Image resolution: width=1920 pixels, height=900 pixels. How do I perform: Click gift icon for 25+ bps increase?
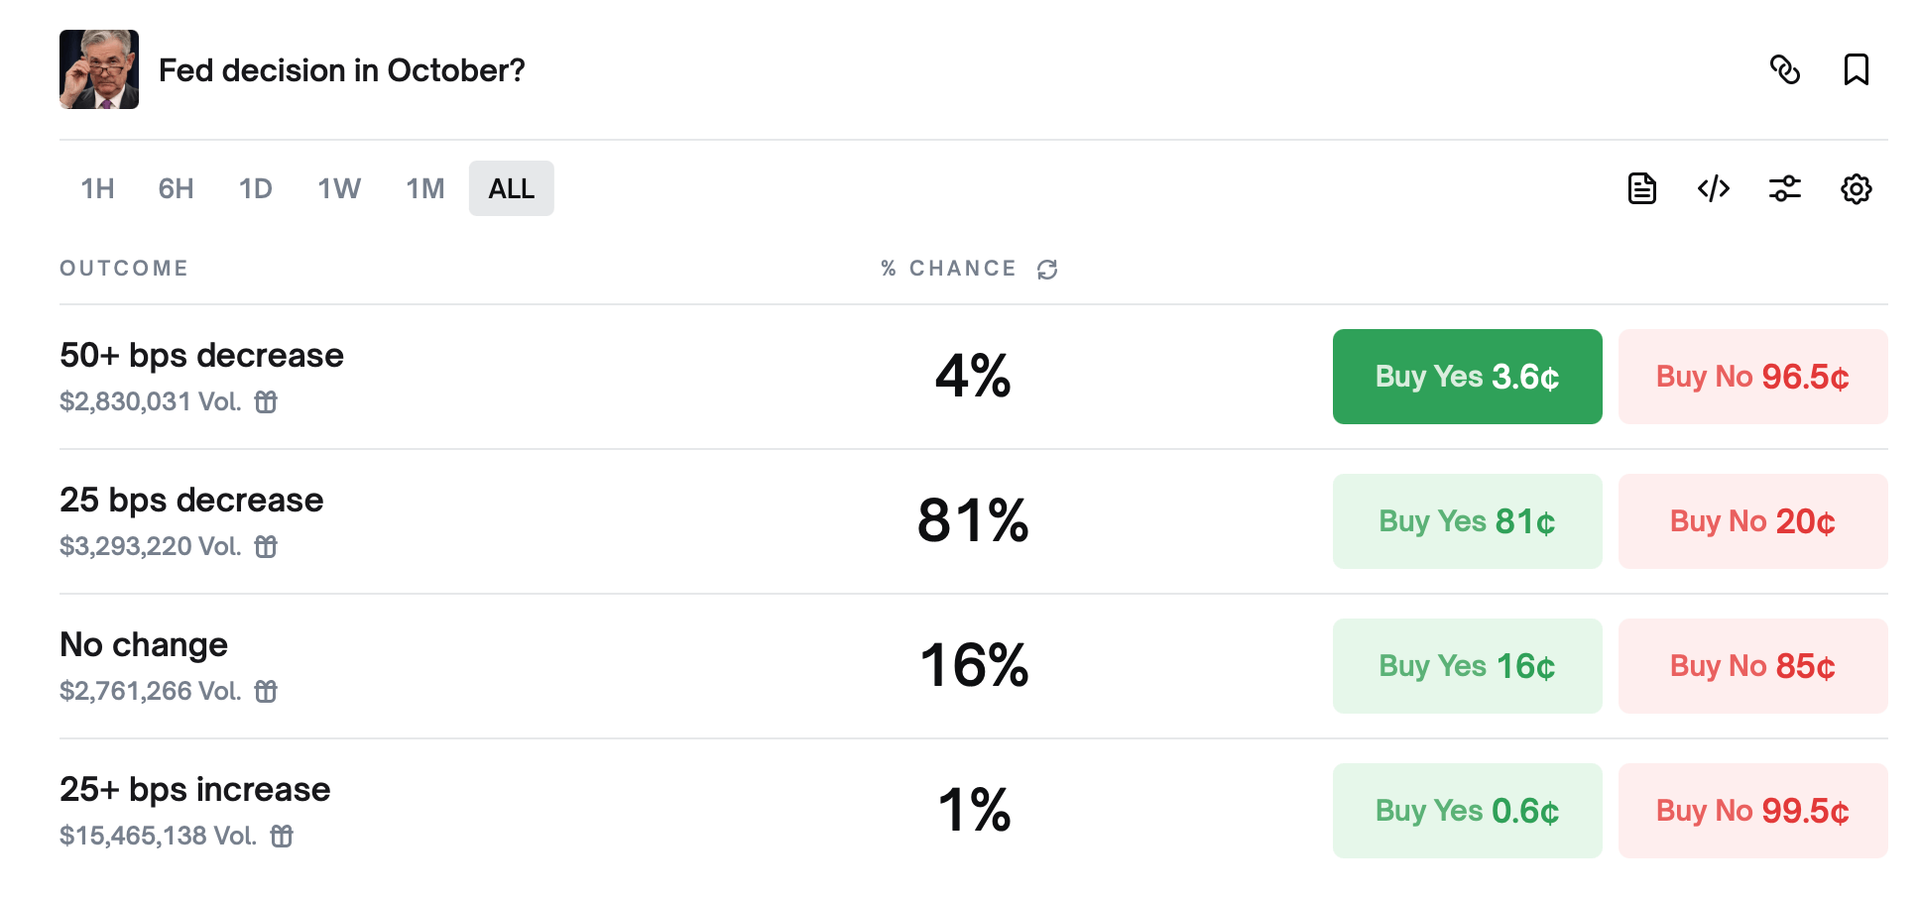[x=282, y=836]
